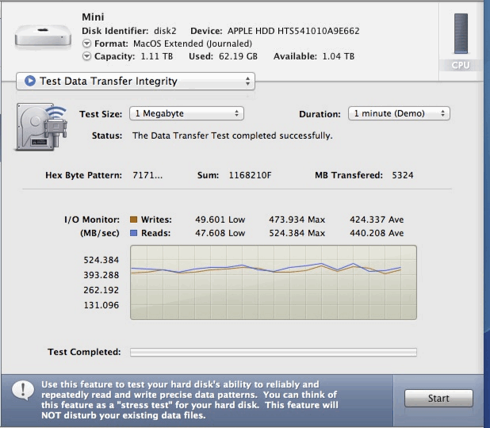Click the status message about Data Transfer Test completed

click(x=232, y=136)
